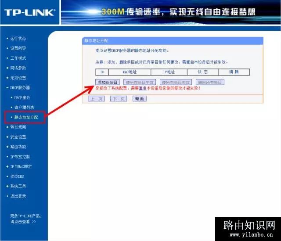Expand 系统工具 menu
This screenshot has height=241, width=281.
pos(18,186)
